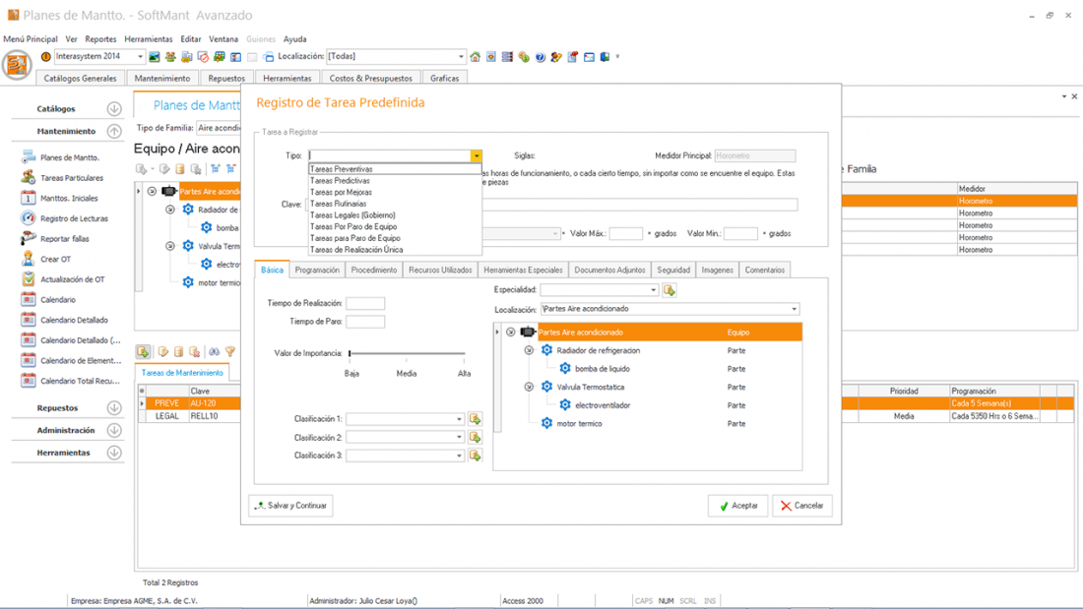Expand the Repuestos sidebar section
The image size is (1083, 609).
pos(114,408)
